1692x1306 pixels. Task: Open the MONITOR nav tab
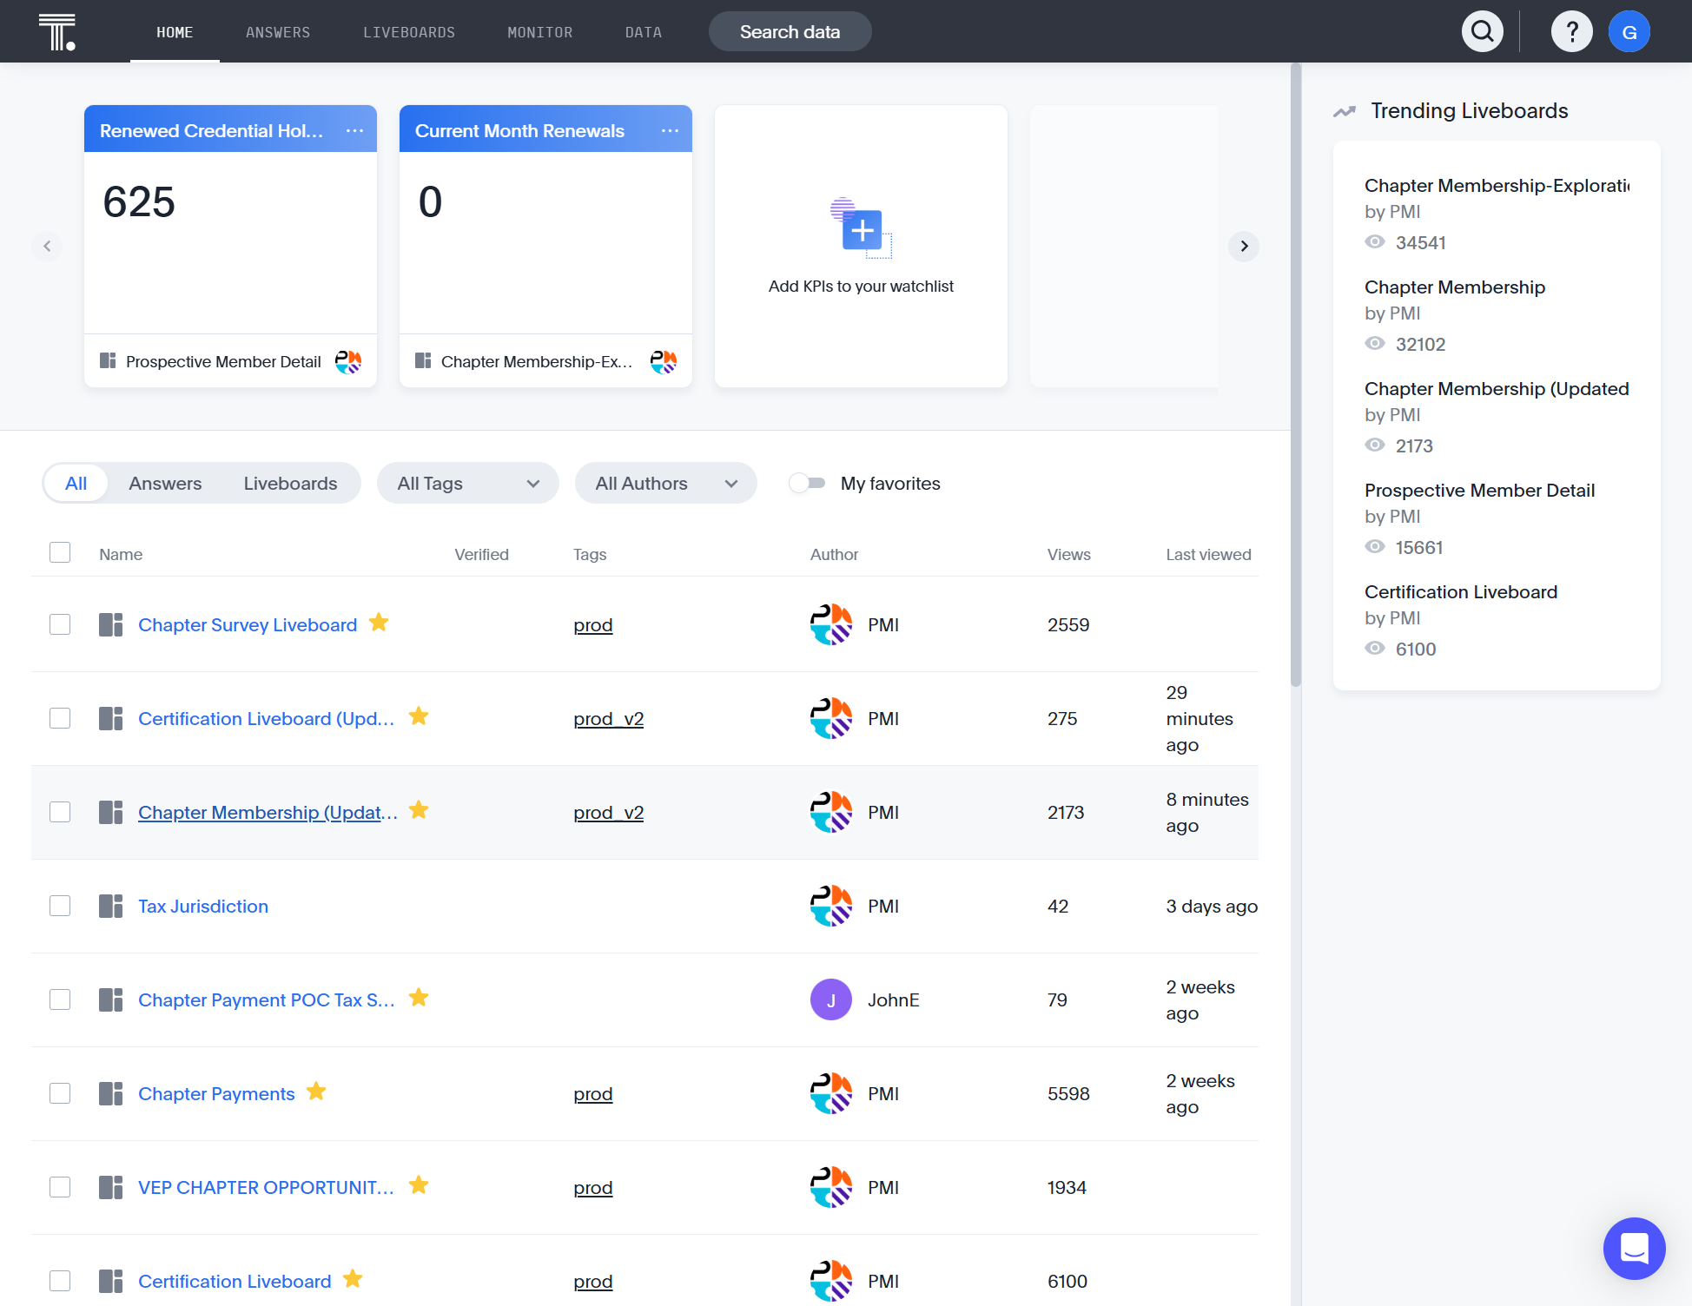point(540,32)
